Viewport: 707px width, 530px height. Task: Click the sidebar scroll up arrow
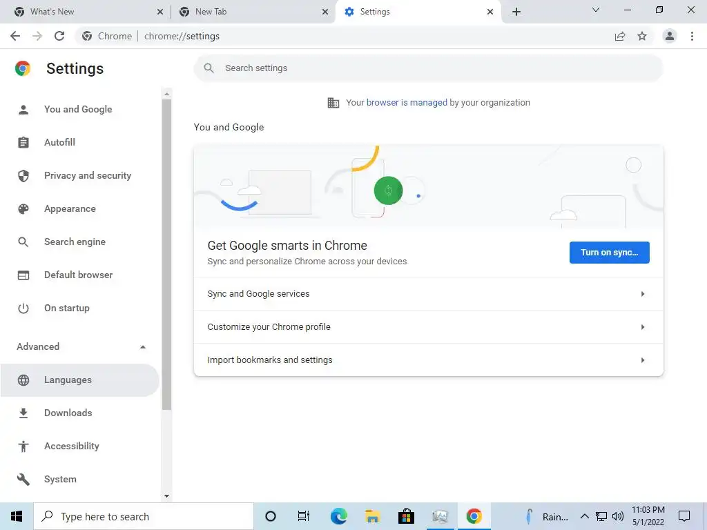[x=166, y=94]
